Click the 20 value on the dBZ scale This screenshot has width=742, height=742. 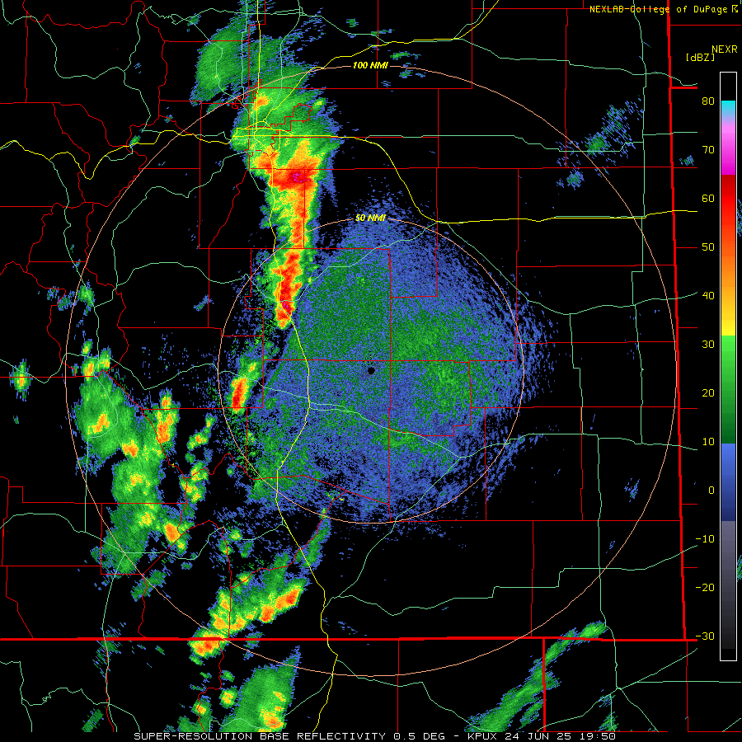coord(708,393)
